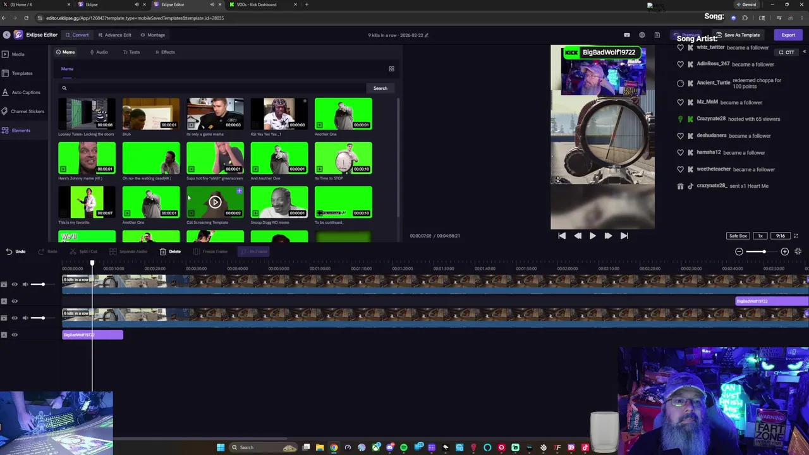This screenshot has height=455, width=809.
Task: Open the Texts elements tab
Action: point(131,52)
